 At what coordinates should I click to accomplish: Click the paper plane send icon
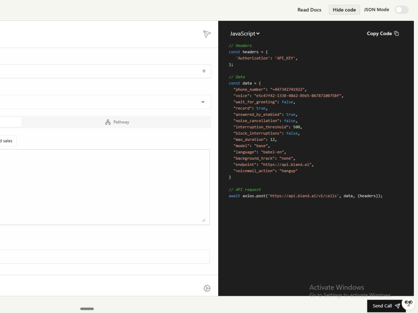tap(207, 34)
